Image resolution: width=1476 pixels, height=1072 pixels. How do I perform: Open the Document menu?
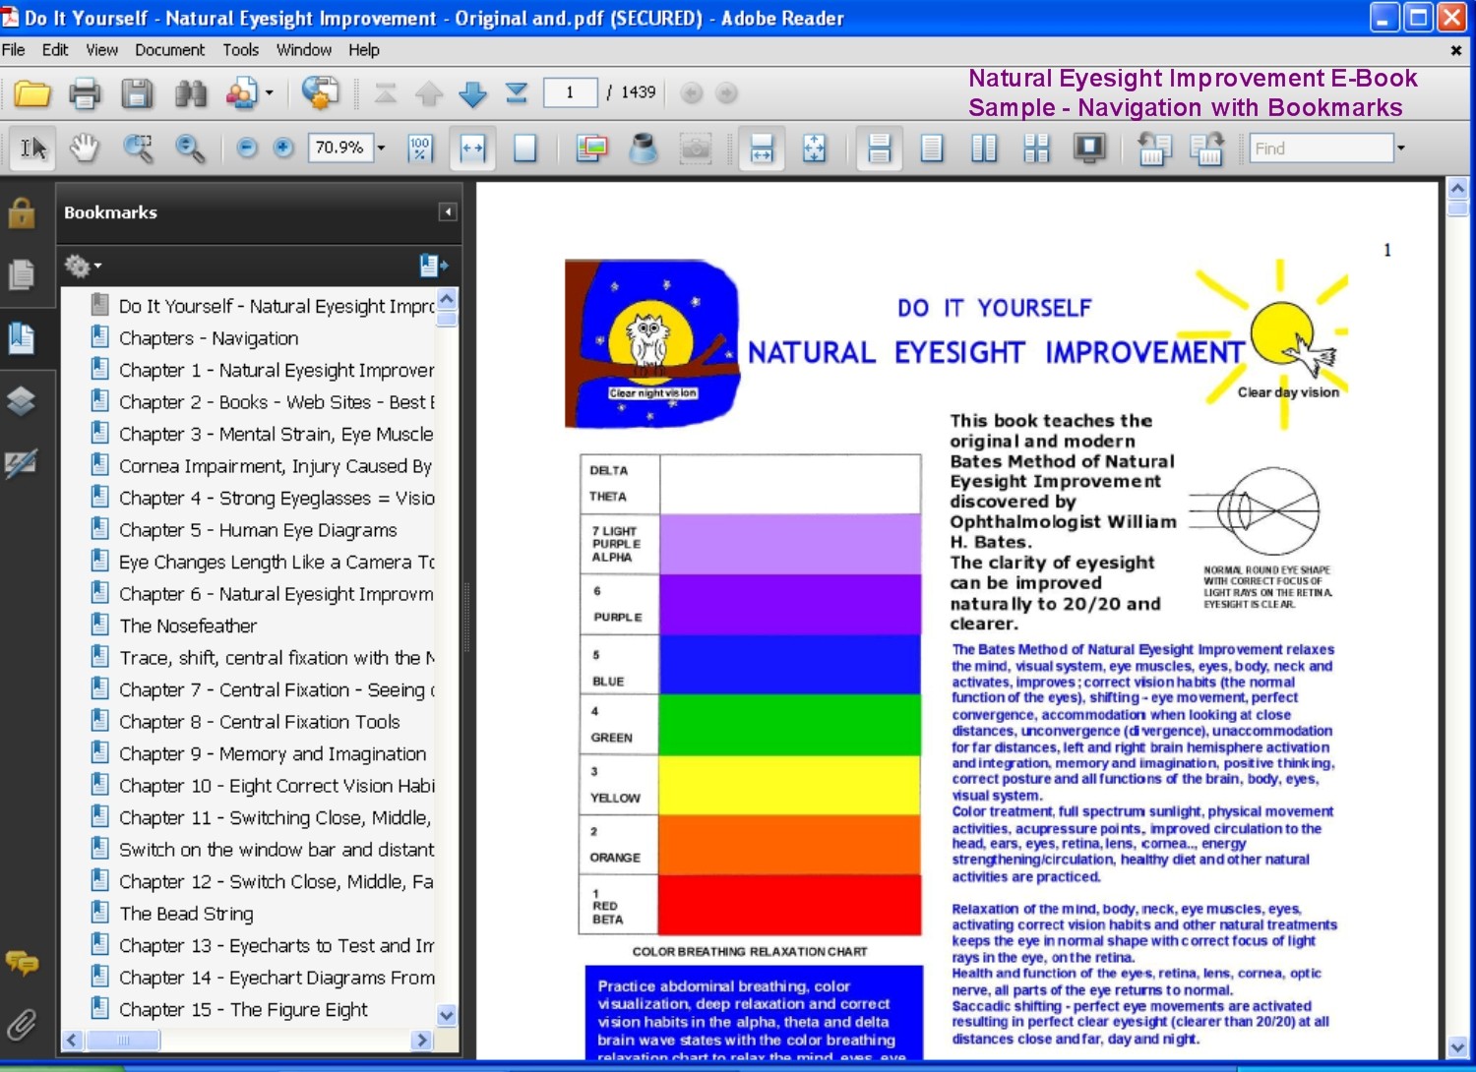pyautogui.click(x=170, y=50)
